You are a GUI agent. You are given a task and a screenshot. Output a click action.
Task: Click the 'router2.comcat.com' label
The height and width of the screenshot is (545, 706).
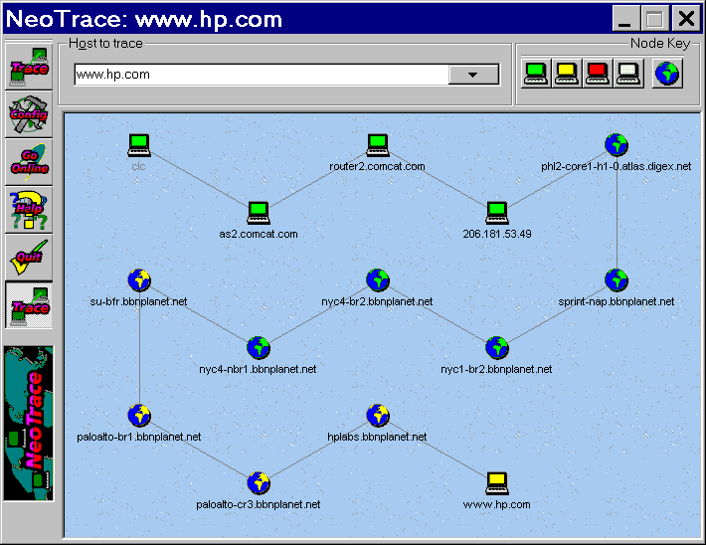click(377, 167)
